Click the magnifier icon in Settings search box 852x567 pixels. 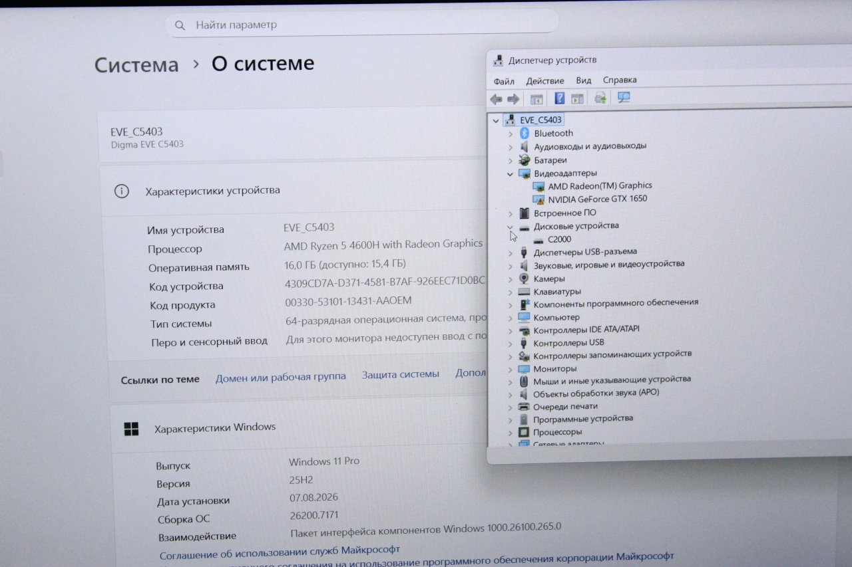(180, 26)
